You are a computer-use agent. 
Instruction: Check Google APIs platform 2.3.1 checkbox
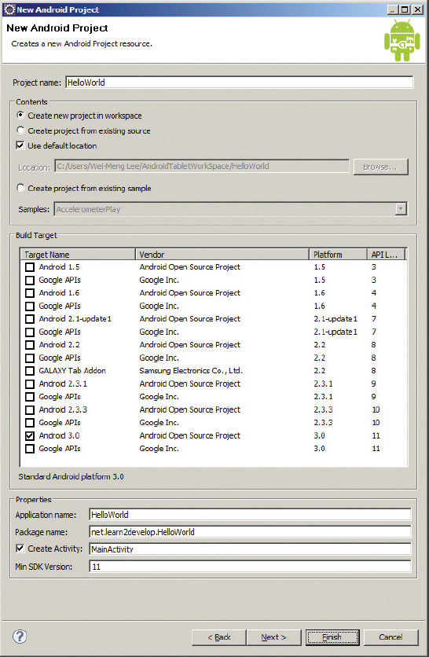tap(30, 397)
